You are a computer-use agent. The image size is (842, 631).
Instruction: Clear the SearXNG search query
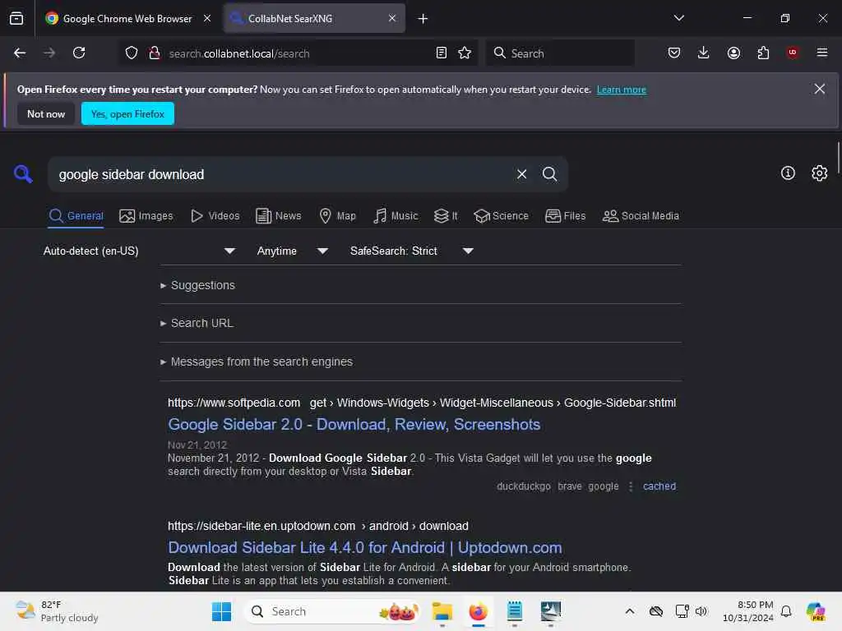(521, 174)
